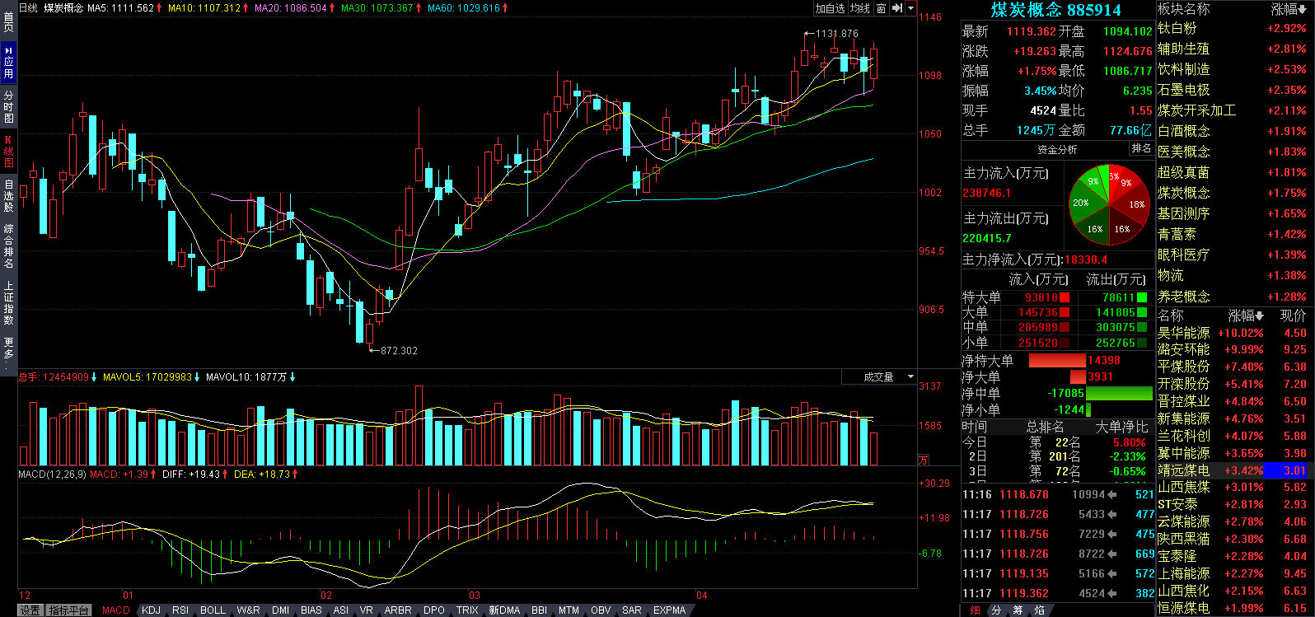
Task: Click the 窗 window button
Action: tap(881, 8)
